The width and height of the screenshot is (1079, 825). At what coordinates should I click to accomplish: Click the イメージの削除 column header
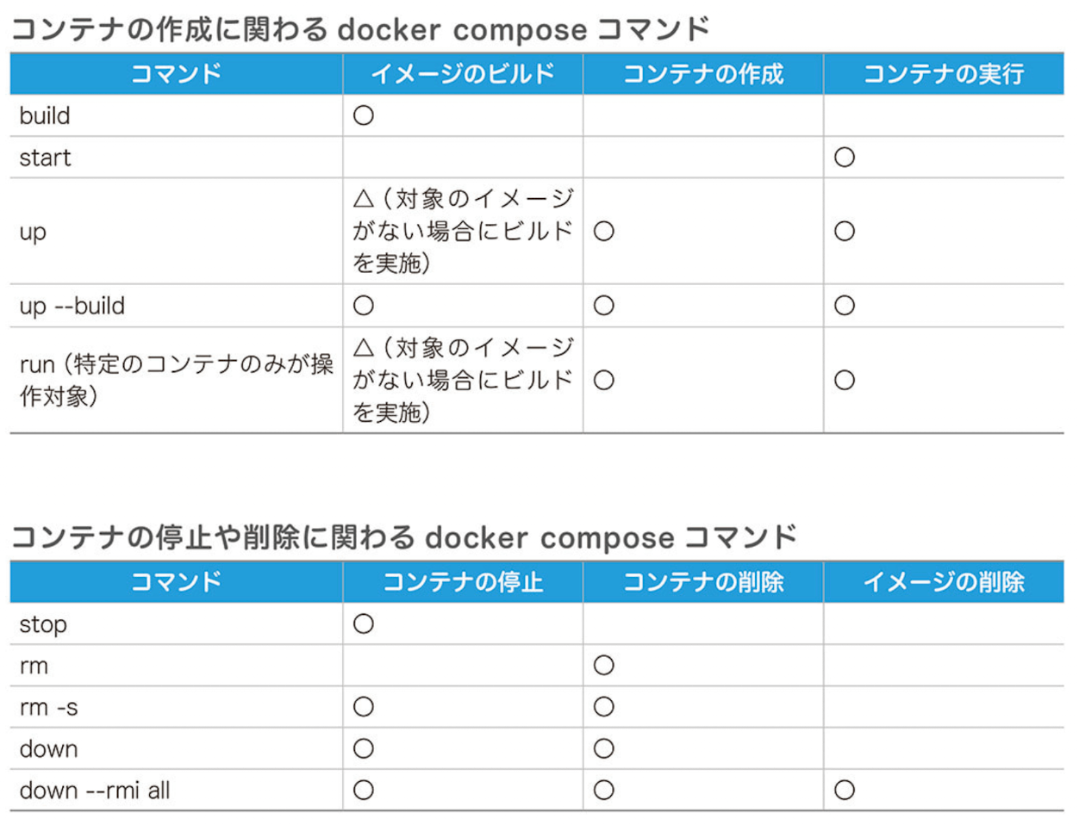click(944, 582)
